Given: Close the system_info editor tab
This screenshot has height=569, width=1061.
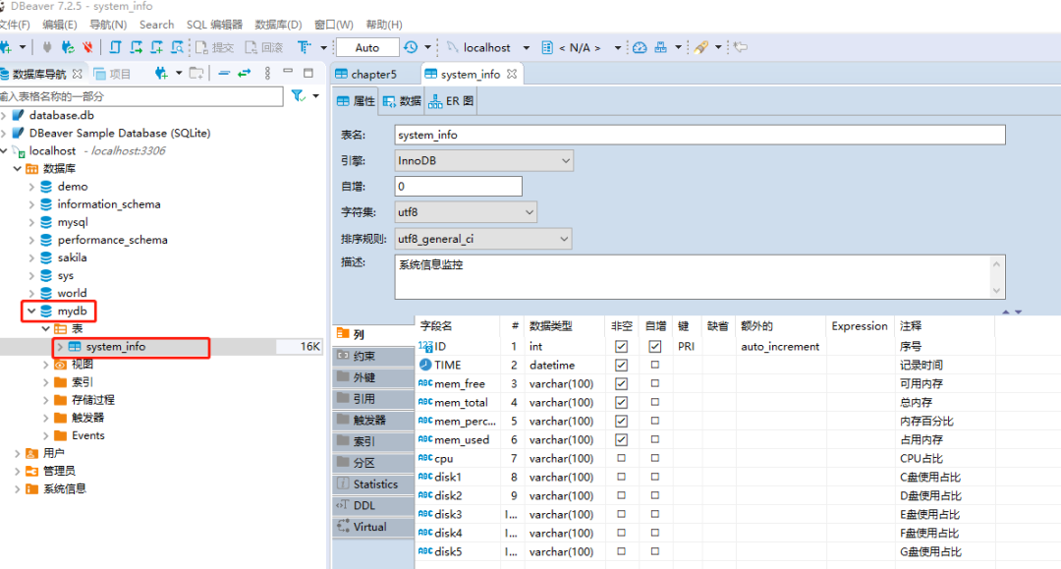Looking at the screenshot, I should (512, 74).
